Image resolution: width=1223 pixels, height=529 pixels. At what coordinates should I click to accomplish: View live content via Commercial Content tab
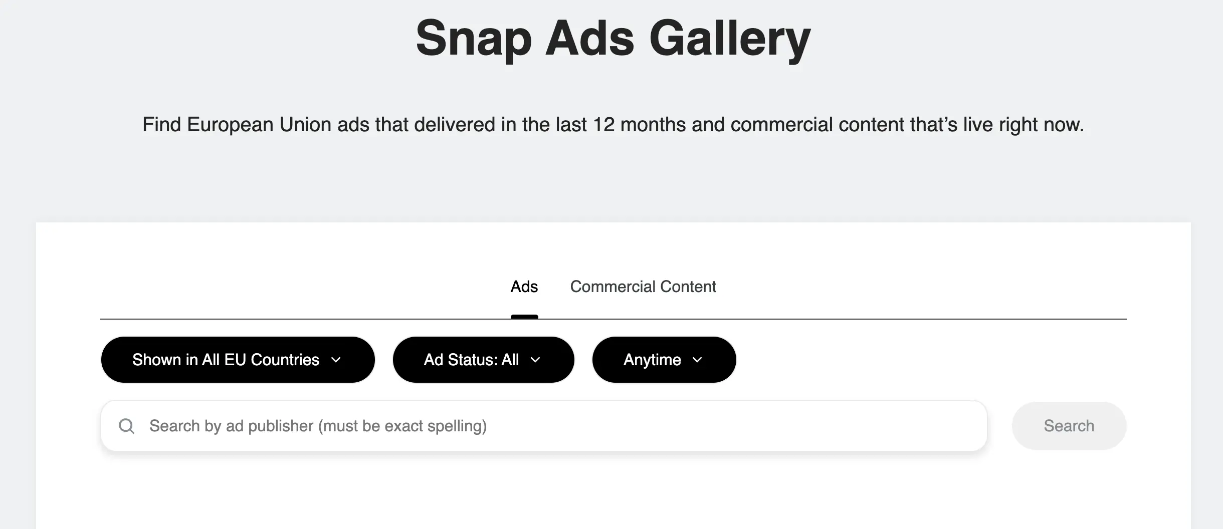[x=643, y=287]
